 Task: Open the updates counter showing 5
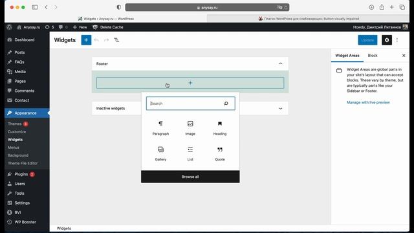point(49,27)
